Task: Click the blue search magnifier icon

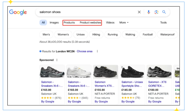Action: [x=164, y=12]
